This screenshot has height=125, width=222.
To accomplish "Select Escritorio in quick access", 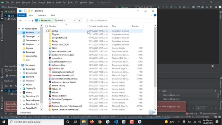I will pos(30,32).
